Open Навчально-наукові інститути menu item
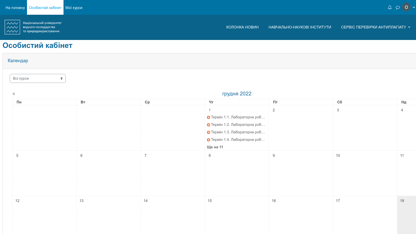The width and height of the screenshot is (416, 234). coord(300,27)
